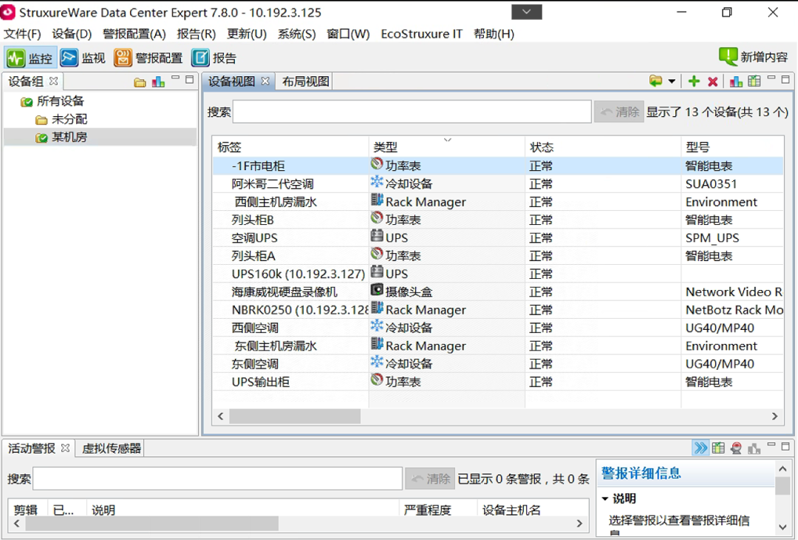Select the 列头柜A device row
This screenshot has height=540, width=798.
[498, 256]
